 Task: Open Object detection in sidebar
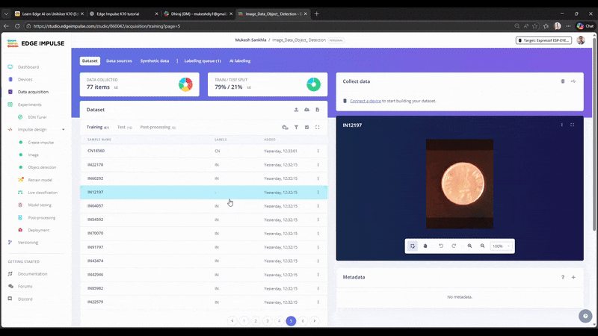pos(42,167)
